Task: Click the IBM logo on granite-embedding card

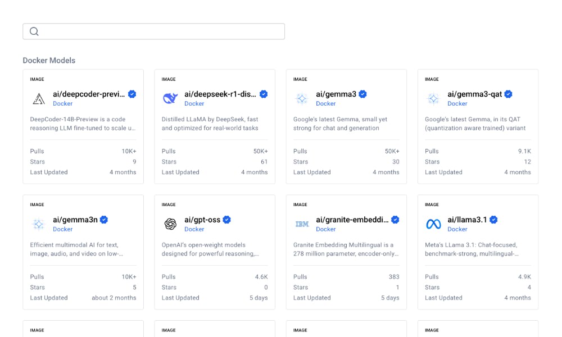Action: (x=302, y=224)
